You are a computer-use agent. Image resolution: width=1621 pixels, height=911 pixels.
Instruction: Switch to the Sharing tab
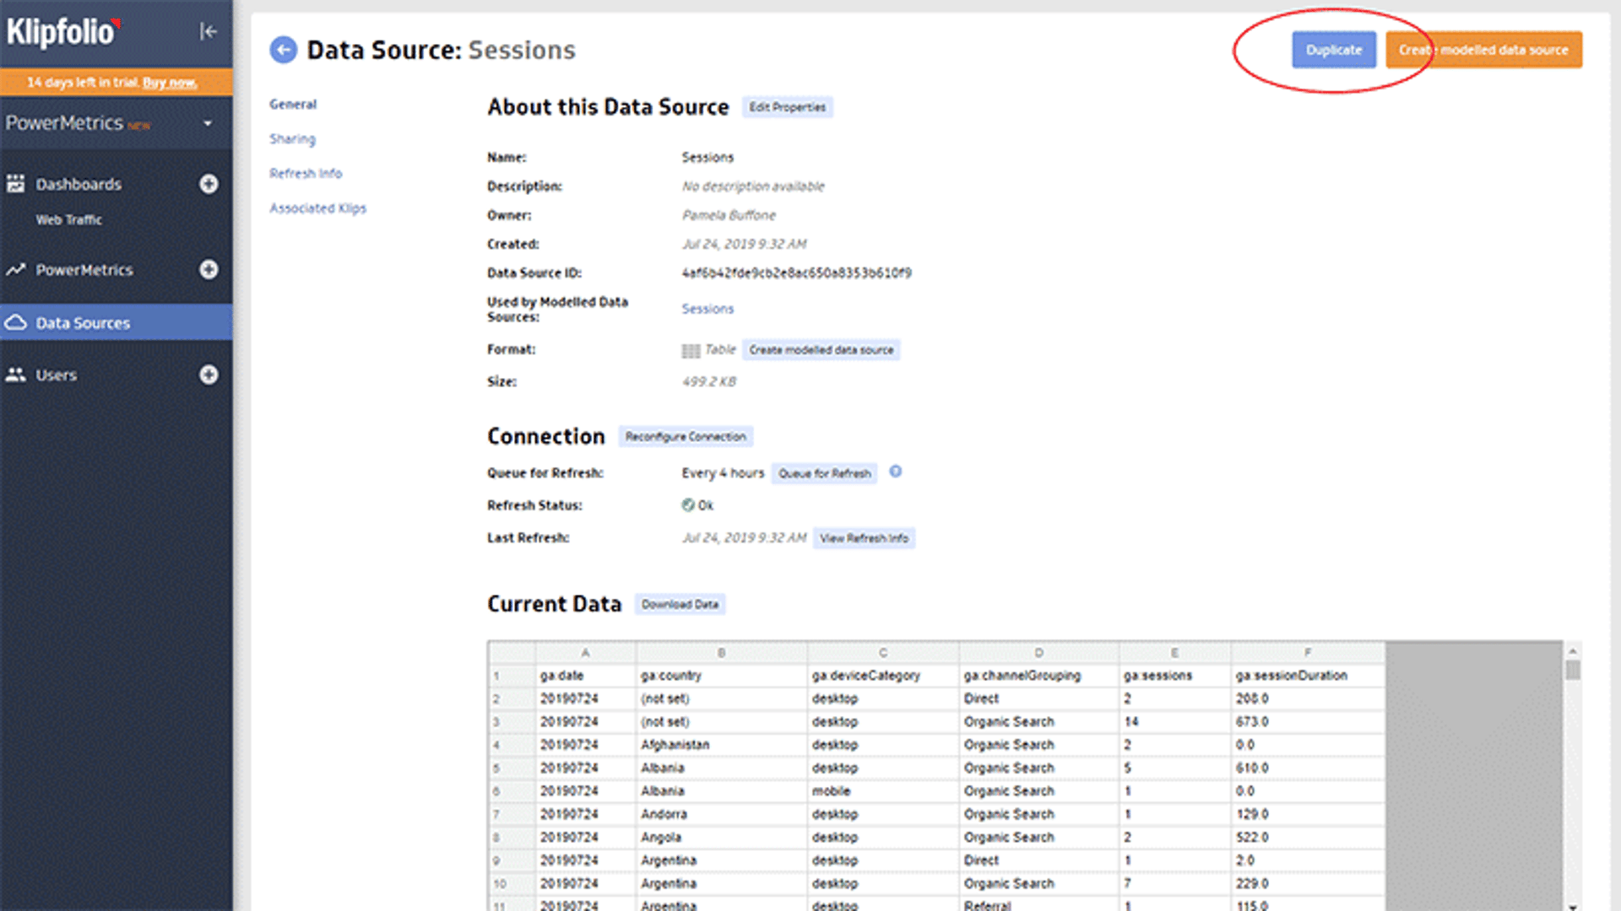[292, 138]
